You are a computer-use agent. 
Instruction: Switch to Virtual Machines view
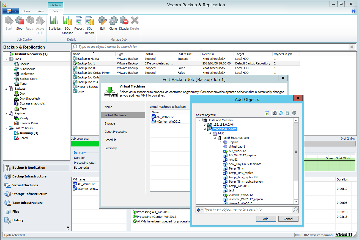coord(25,185)
